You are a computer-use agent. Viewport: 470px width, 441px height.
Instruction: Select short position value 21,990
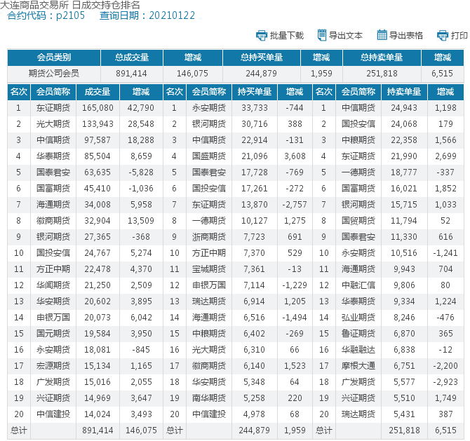pos(404,156)
